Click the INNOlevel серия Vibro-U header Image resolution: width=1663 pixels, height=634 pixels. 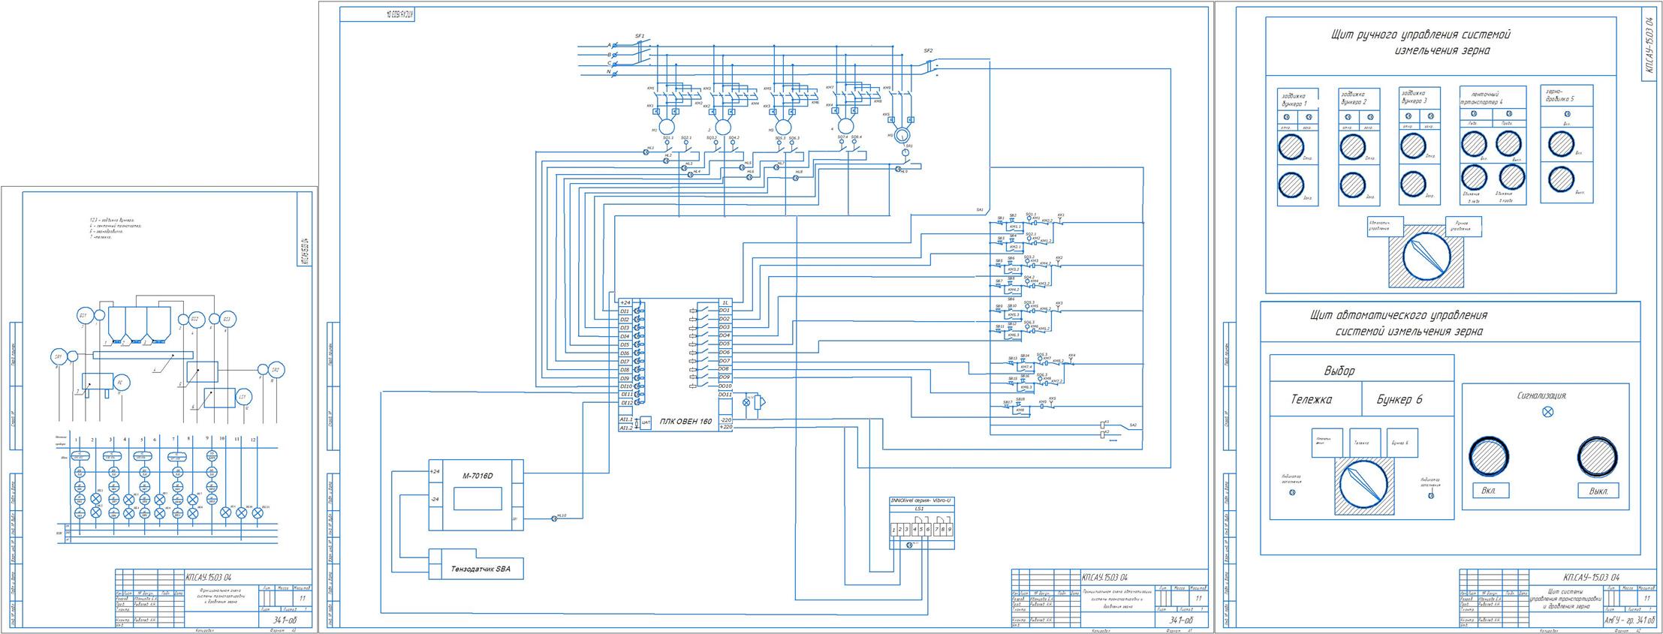point(921,500)
